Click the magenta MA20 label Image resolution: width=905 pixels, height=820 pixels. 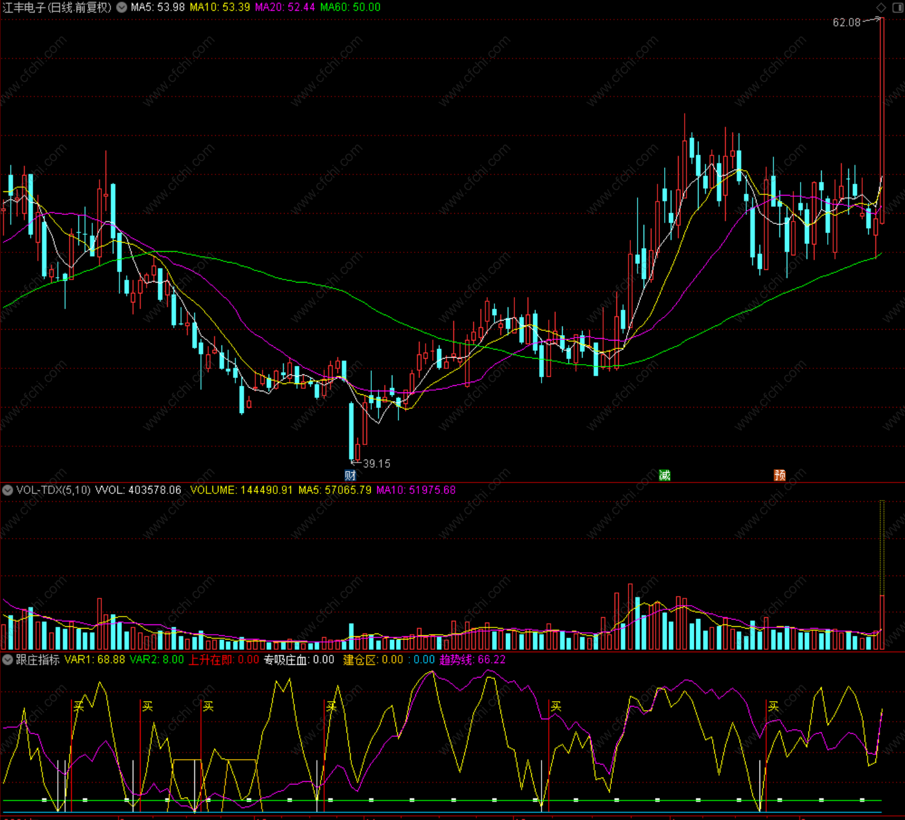(285, 7)
